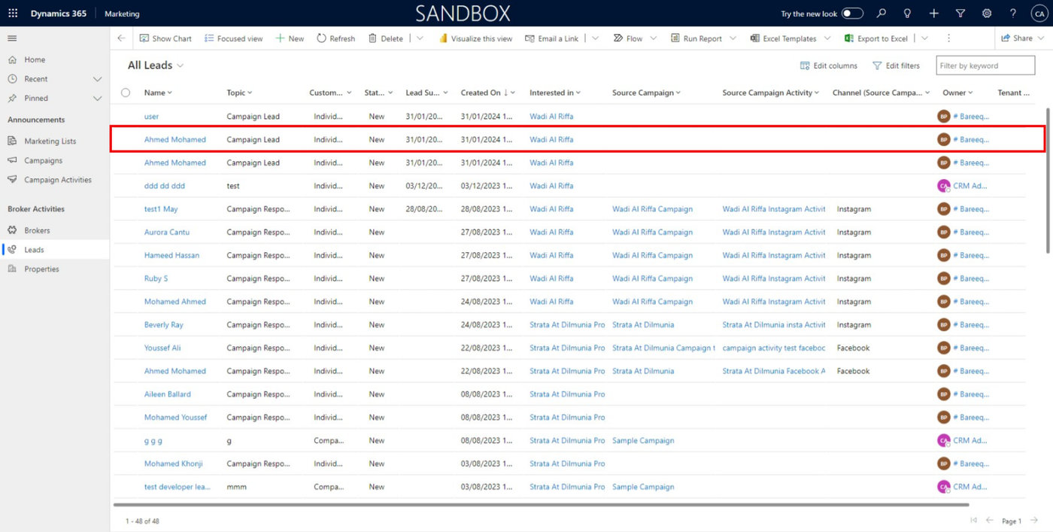Refresh the leads list
The width and height of the screenshot is (1053, 532).
pyautogui.click(x=335, y=38)
